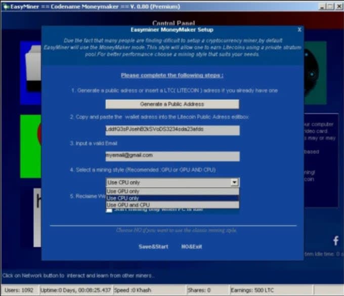Screen dimensions: 344x296
Task: Minimize the EasyMiner window
Action: click(322, 7)
